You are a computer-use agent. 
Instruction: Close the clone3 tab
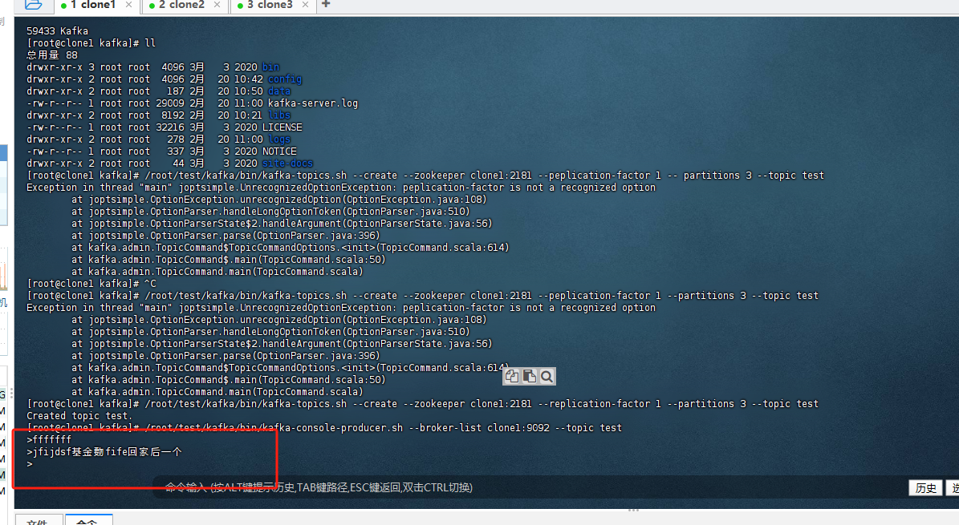[x=305, y=5]
